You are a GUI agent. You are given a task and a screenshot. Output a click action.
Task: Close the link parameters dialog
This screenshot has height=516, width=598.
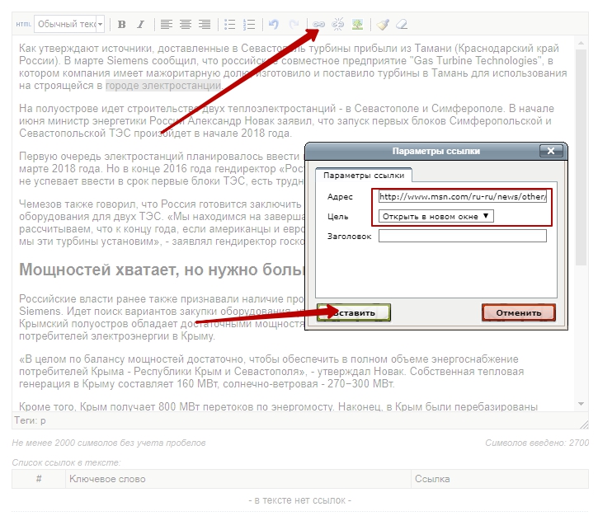click(551, 151)
